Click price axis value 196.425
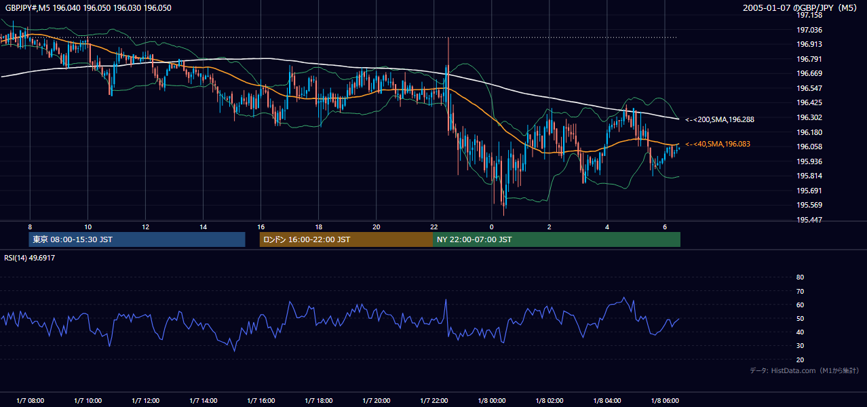 pos(809,102)
